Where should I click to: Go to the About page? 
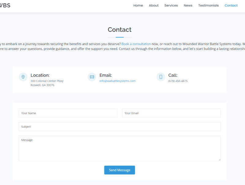[x=154, y=6]
